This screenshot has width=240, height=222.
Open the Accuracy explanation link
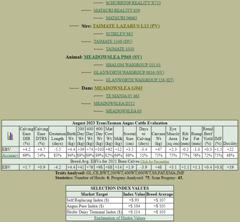point(10,155)
